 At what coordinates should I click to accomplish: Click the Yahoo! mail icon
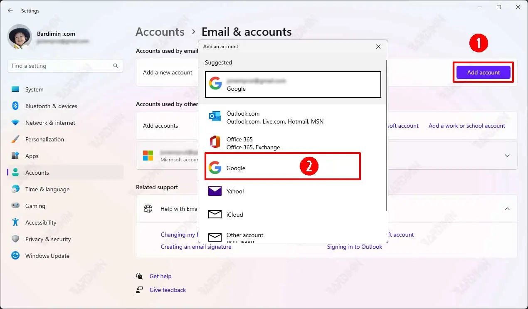[215, 191]
